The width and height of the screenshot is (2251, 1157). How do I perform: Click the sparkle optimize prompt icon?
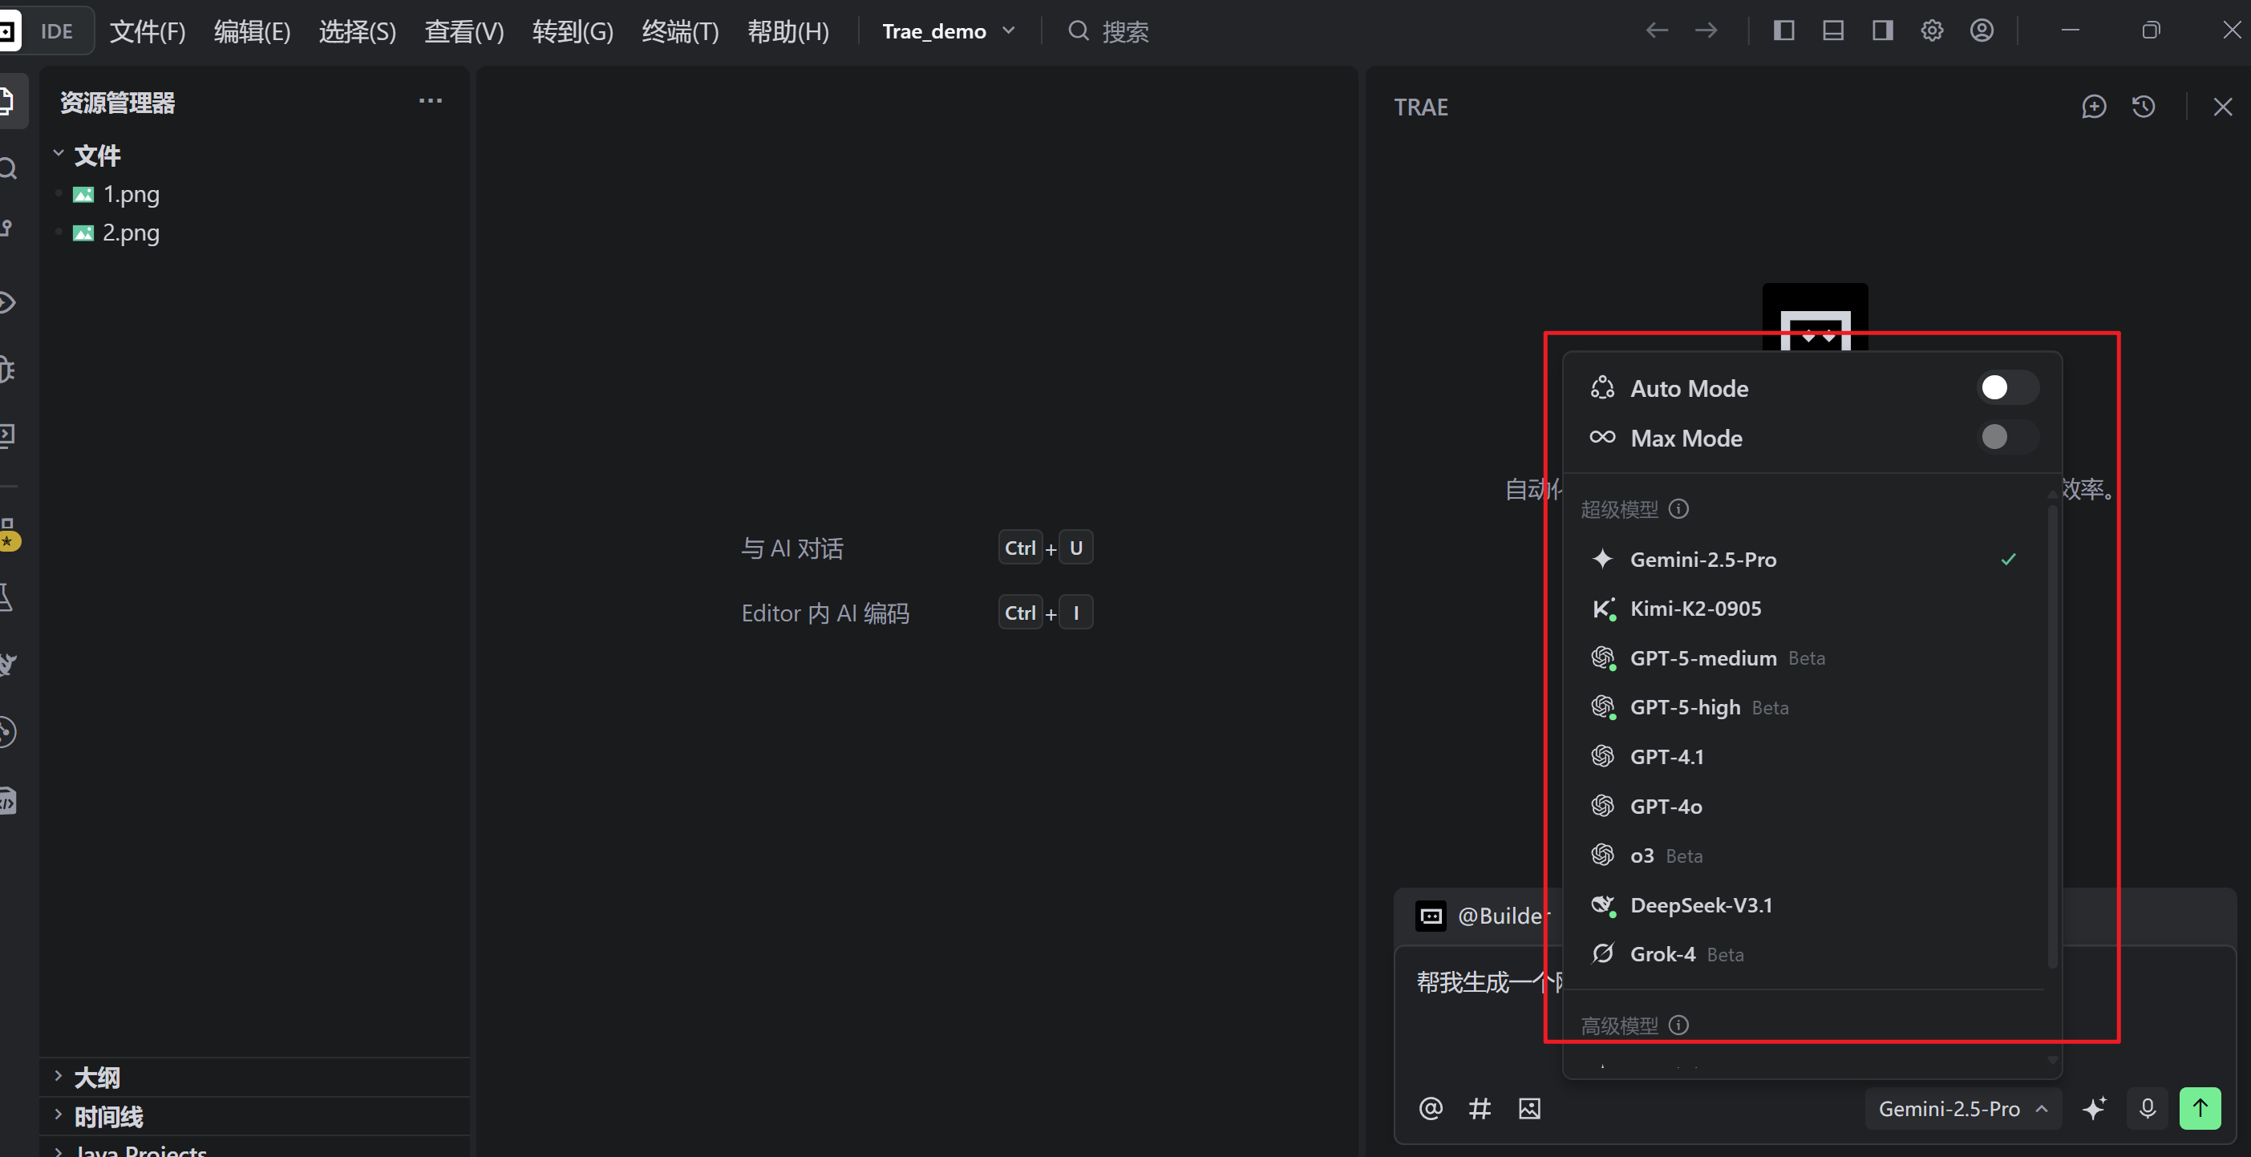2094,1108
